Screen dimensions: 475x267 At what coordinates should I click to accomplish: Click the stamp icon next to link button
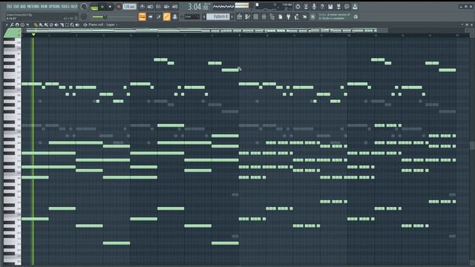pyautogui.click(x=175, y=17)
